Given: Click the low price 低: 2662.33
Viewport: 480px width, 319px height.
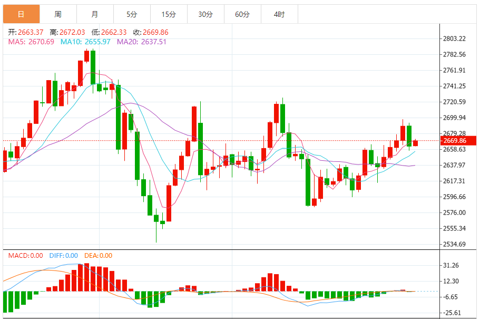Looking at the screenshot, I should tap(109, 32).
